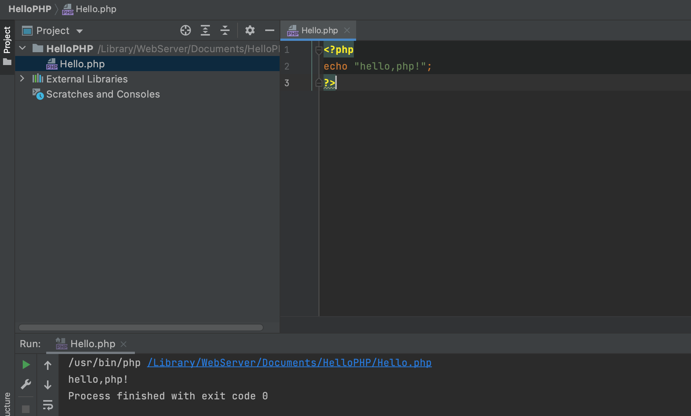Stop the process with the square button
Viewport: 691px width, 416px height.
[26, 409]
